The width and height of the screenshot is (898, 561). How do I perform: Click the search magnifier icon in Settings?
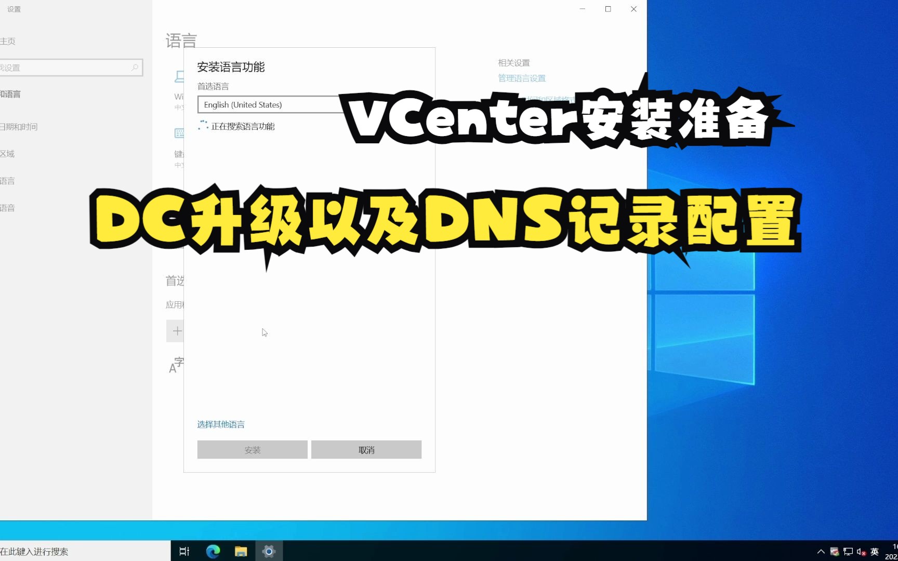[x=135, y=68]
